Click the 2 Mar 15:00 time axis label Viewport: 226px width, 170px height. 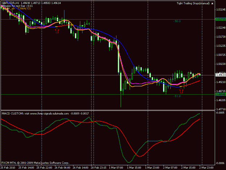tap(188, 168)
